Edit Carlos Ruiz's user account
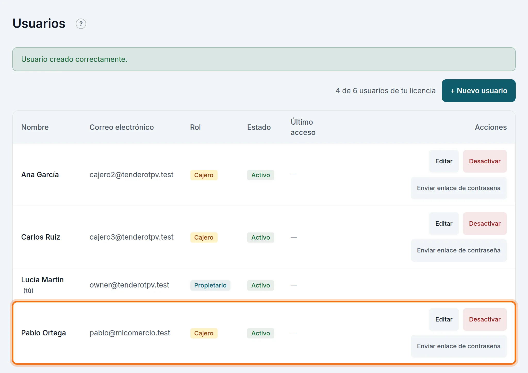The image size is (528, 373). 444,224
